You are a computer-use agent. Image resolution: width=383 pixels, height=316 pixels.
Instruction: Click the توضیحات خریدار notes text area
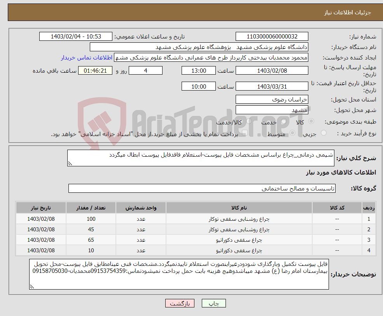coord(179,274)
